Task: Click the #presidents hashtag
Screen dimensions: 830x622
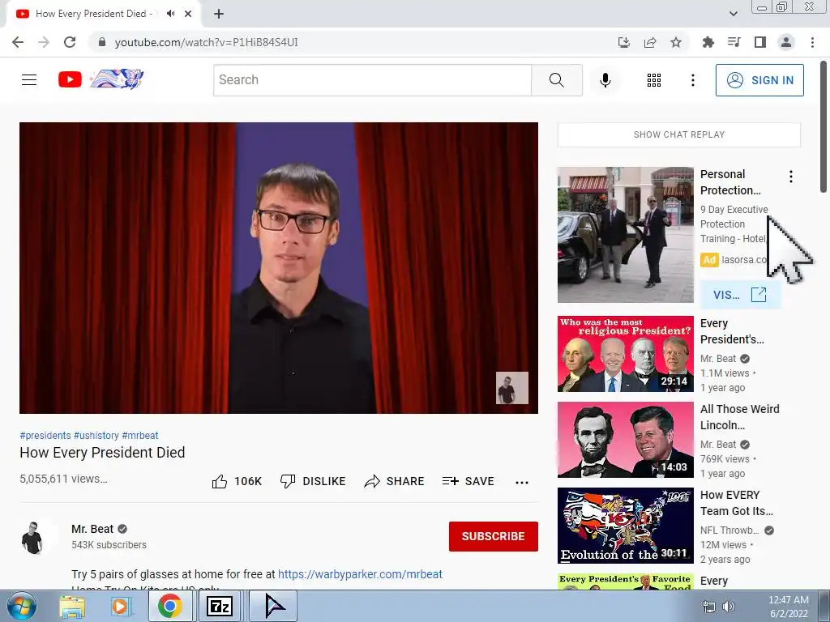Action: coord(45,435)
